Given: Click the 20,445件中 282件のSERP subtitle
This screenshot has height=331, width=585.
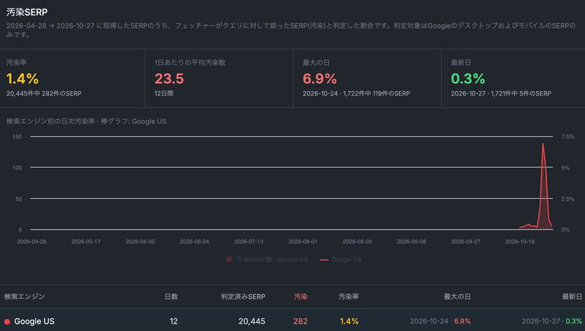Looking at the screenshot, I should (44, 94).
